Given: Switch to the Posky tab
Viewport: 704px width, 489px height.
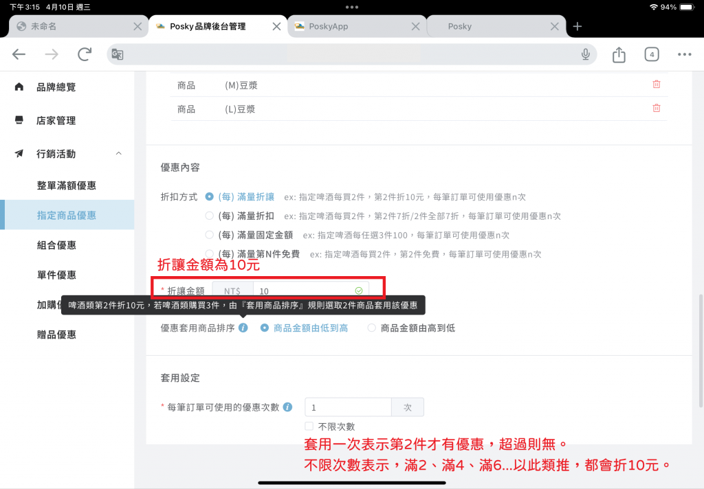Looking at the screenshot, I should (x=496, y=27).
